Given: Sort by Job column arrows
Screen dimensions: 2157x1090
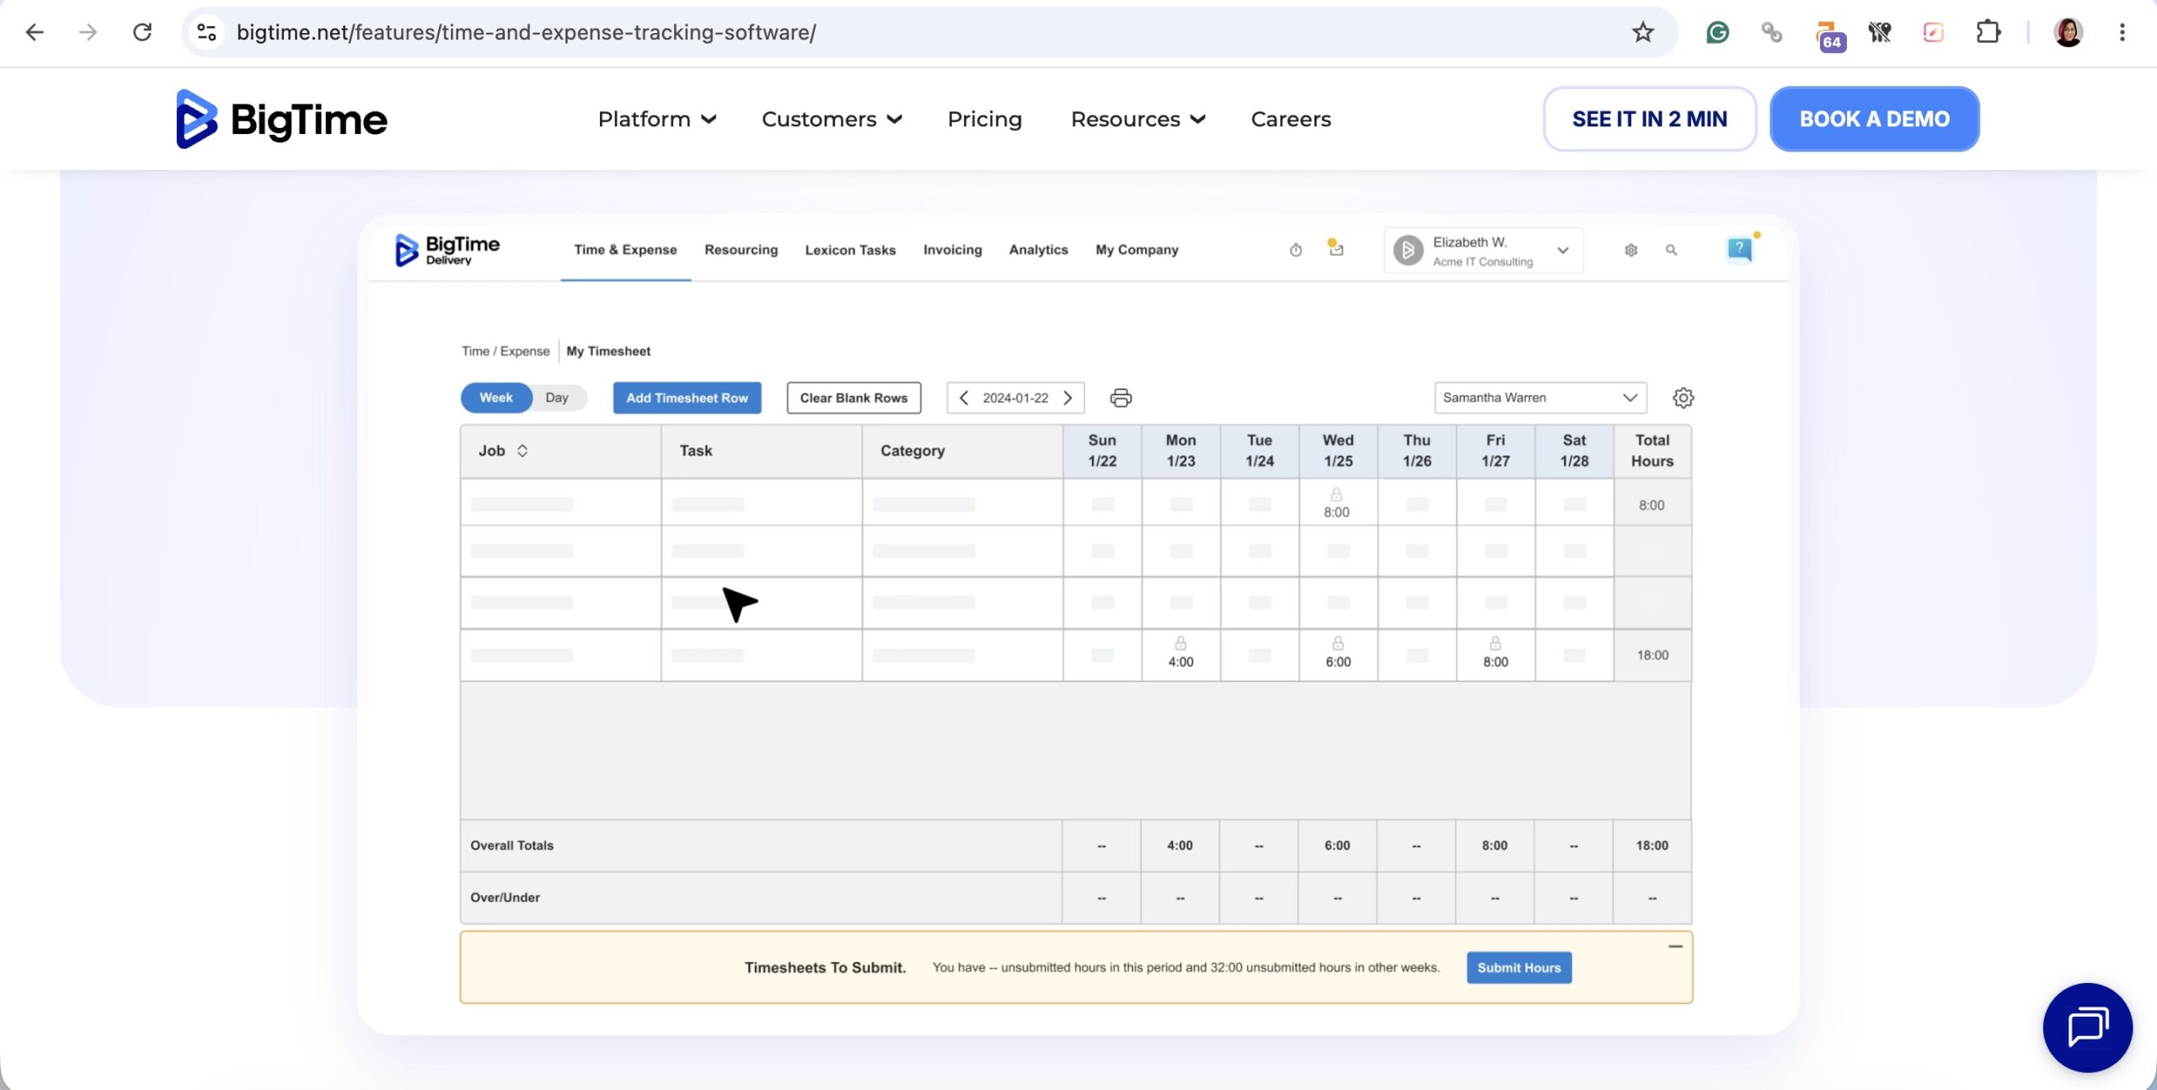Looking at the screenshot, I should pos(522,451).
